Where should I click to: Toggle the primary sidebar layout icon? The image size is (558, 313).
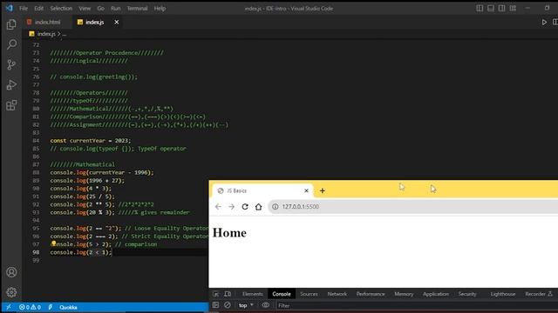(x=480, y=8)
